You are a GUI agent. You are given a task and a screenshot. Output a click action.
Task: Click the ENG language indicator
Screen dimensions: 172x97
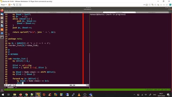click(155, 95)
